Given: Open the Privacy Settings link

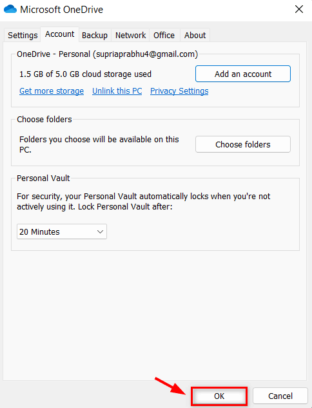Looking at the screenshot, I should [x=179, y=91].
